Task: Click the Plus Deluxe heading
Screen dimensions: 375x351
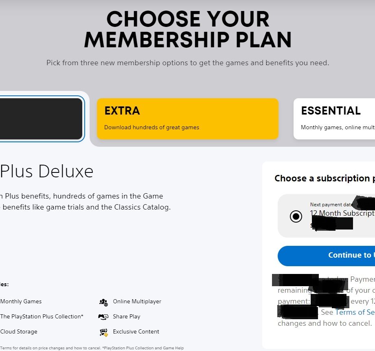Action: pyautogui.click(x=47, y=172)
